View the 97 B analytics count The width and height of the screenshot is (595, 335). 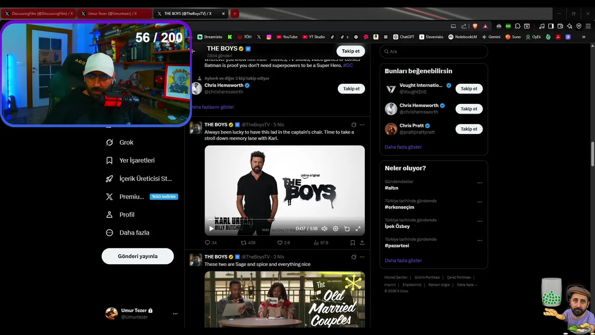[321, 242]
